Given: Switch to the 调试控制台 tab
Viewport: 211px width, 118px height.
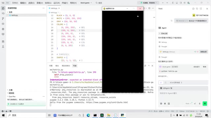Looking at the screenshot, I should (66, 66).
